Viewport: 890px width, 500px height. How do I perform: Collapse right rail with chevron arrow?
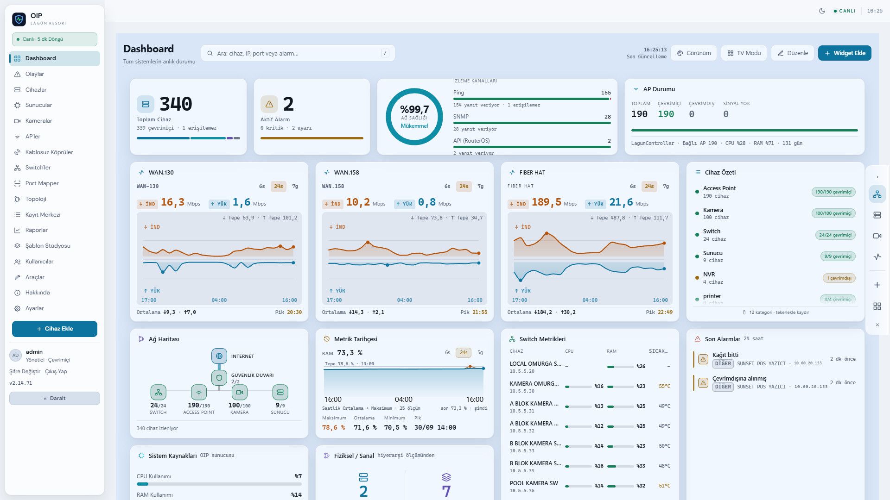[877, 177]
